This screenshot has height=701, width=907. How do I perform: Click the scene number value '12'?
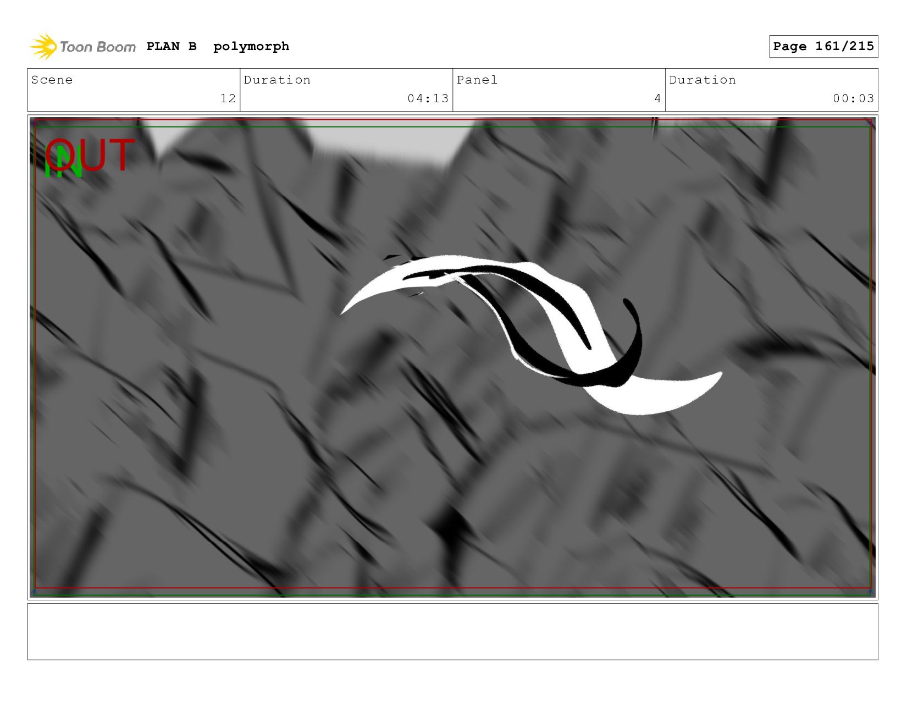point(228,98)
